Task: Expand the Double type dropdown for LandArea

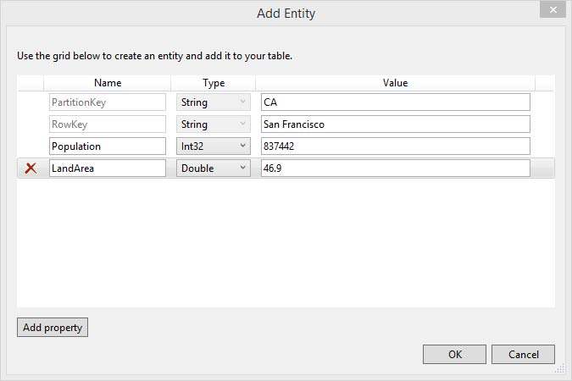Action: pyautogui.click(x=214, y=168)
